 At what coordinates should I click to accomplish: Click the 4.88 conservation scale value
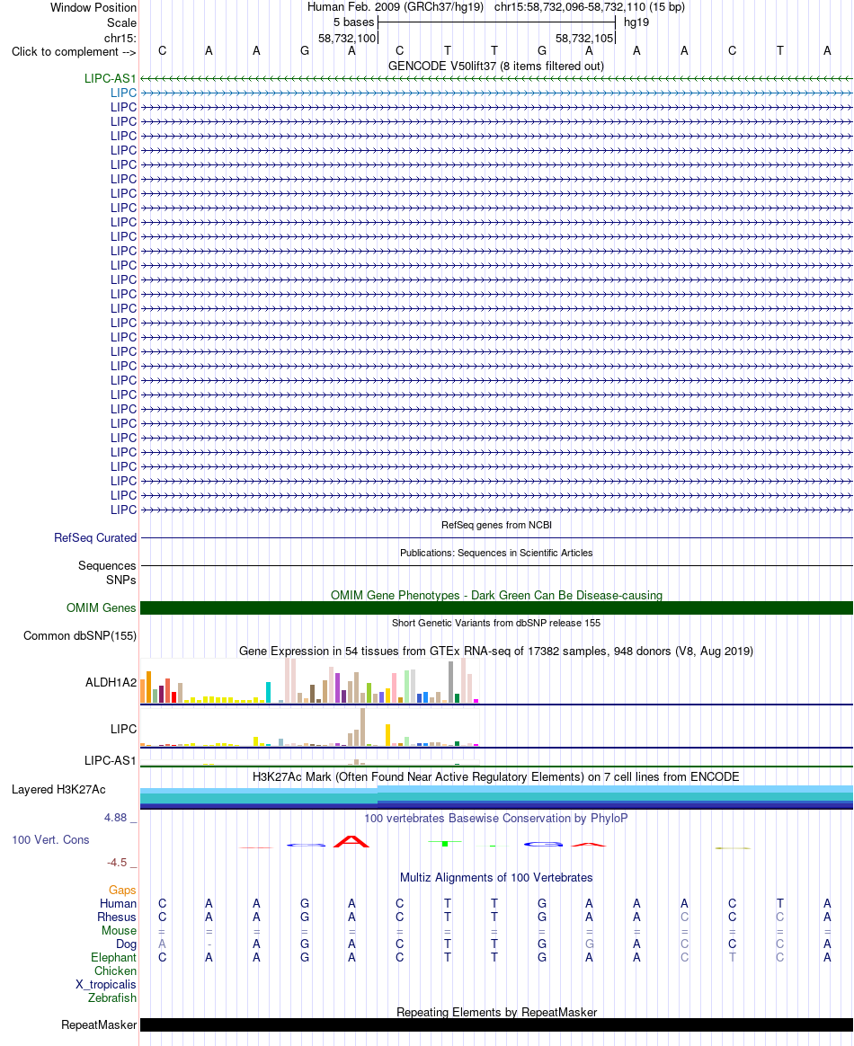pyautogui.click(x=115, y=818)
